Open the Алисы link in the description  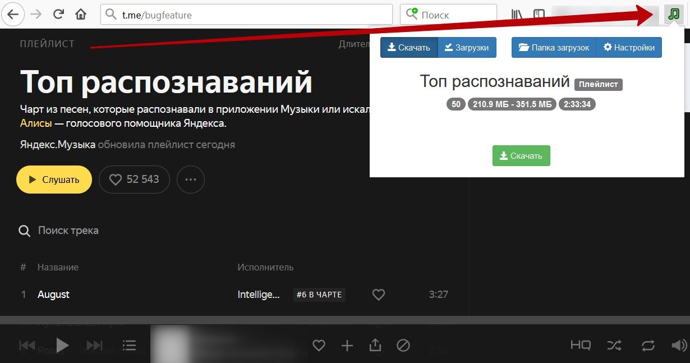(x=36, y=123)
